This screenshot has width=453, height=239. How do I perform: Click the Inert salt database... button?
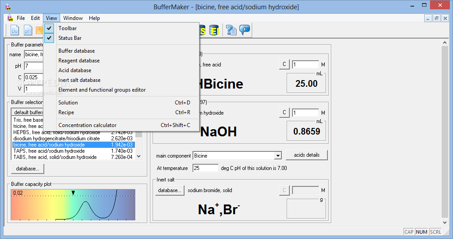coord(169,190)
